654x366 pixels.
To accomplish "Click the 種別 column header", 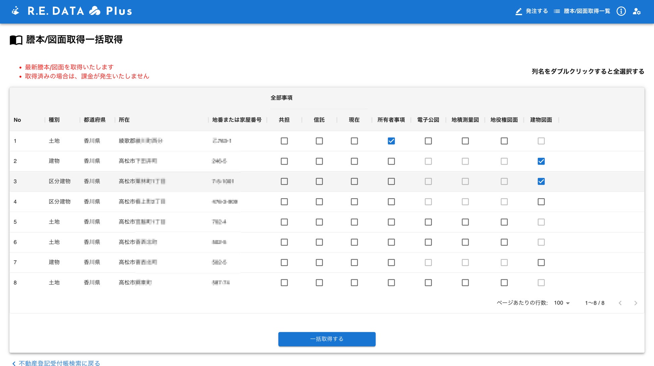I will coord(54,120).
